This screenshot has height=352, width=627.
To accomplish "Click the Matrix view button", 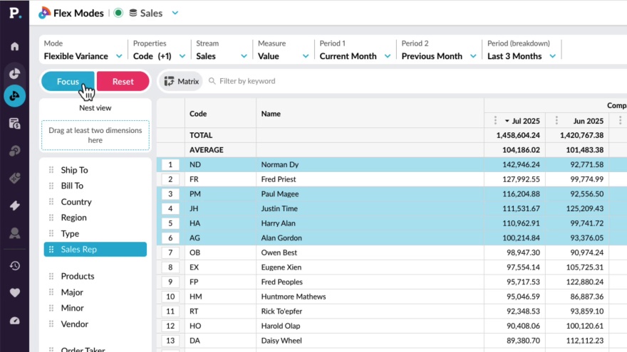I will (x=181, y=81).
